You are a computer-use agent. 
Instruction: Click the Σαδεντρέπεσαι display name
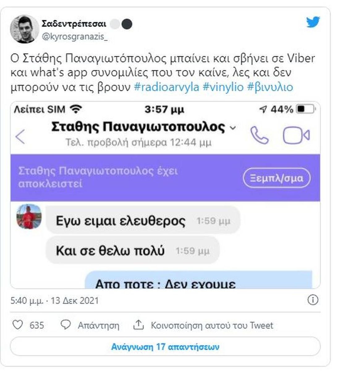(x=74, y=24)
